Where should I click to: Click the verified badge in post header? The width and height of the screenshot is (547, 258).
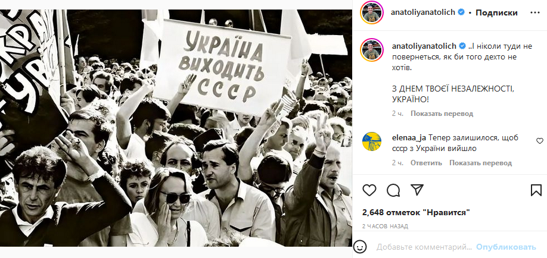[461, 12]
